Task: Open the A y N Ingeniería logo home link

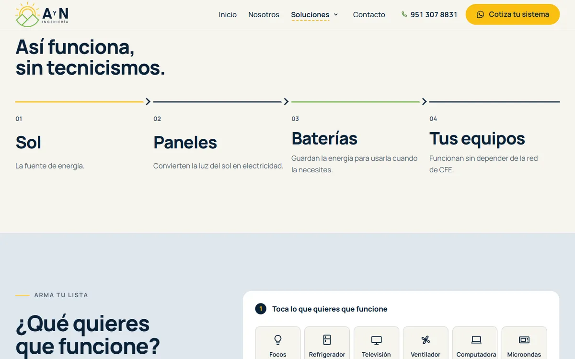Action: (42, 14)
